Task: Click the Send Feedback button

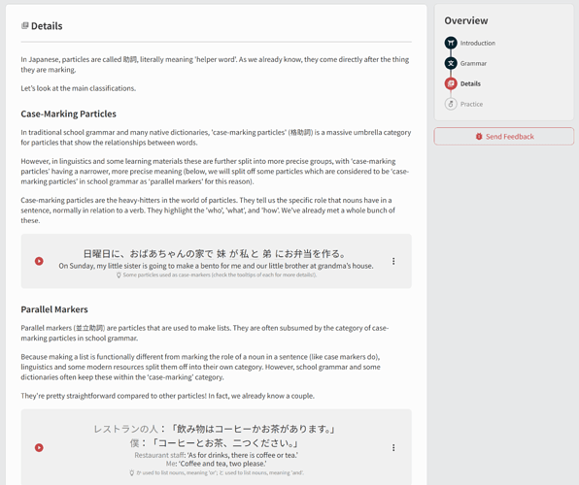Action: coord(503,137)
